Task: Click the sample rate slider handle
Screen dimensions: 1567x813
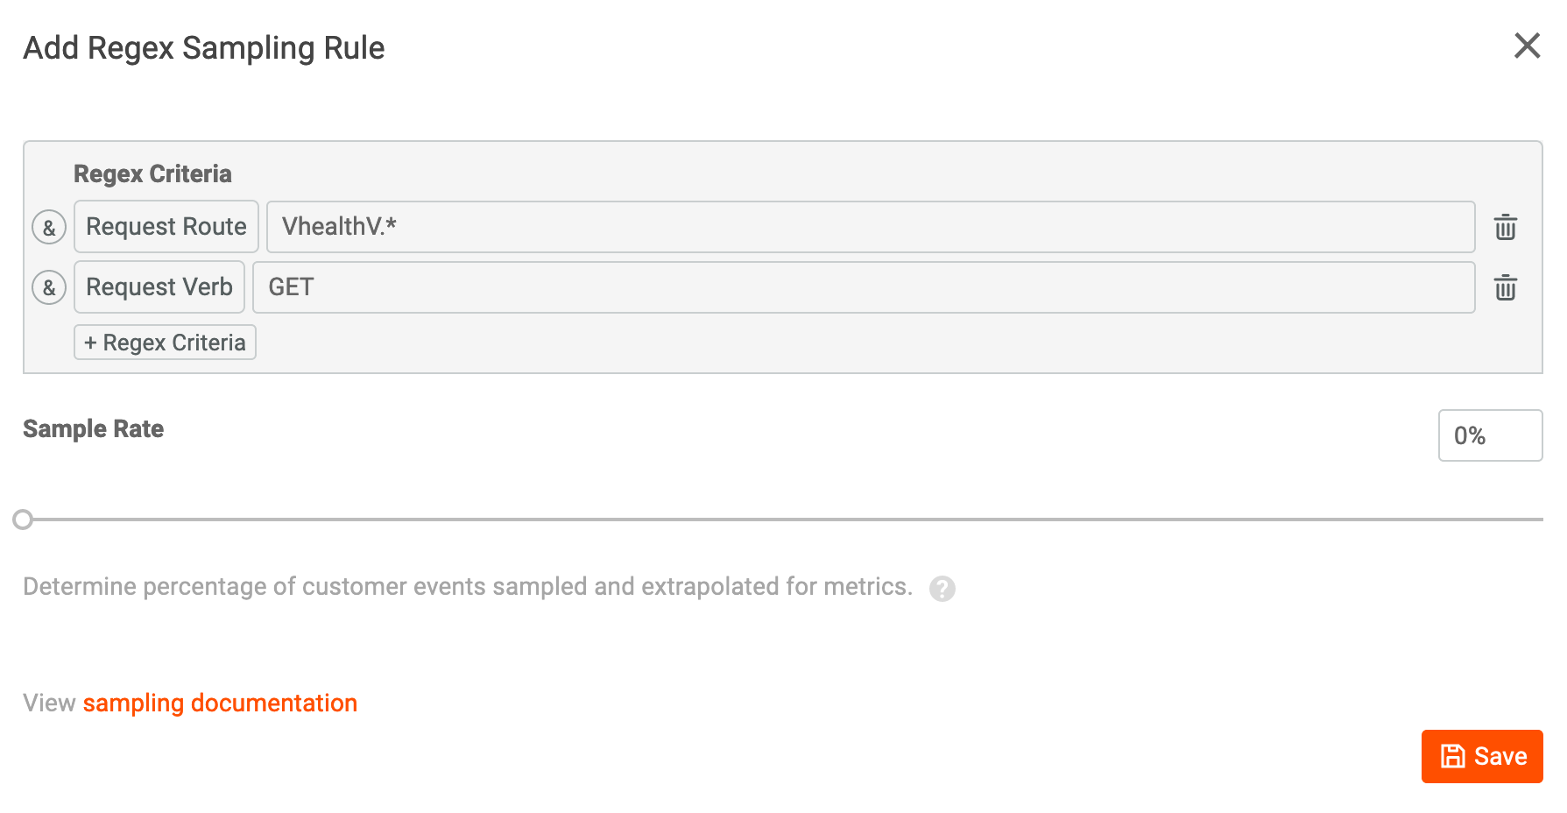Action: tap(24, 520)
